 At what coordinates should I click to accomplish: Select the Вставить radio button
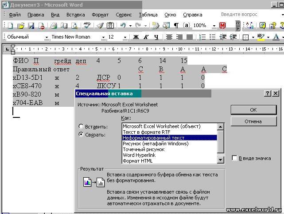tap(81, 126)
